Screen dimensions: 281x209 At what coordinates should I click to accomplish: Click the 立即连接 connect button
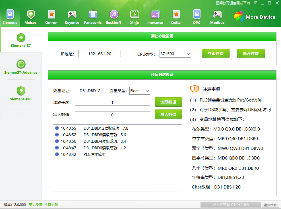(216, 53)
